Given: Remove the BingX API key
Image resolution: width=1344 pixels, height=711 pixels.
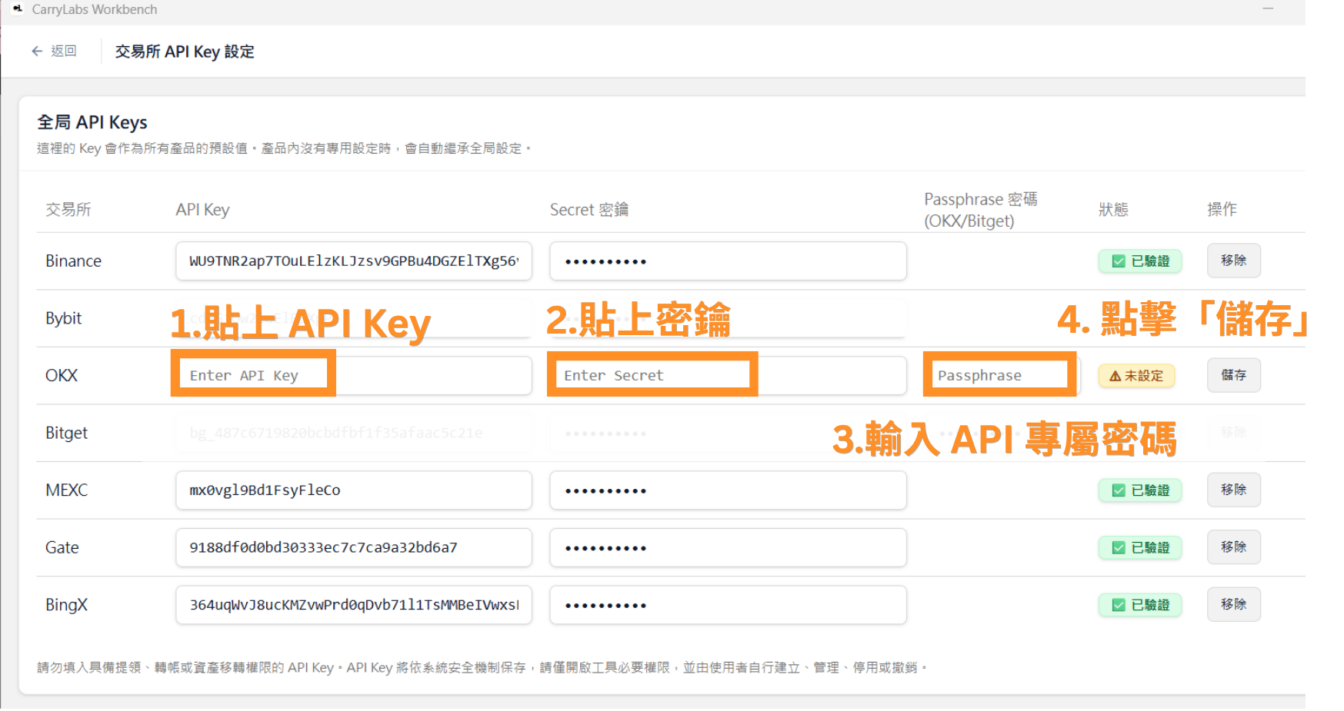Looking at the screenshot, I should [x=1233, y=604].
